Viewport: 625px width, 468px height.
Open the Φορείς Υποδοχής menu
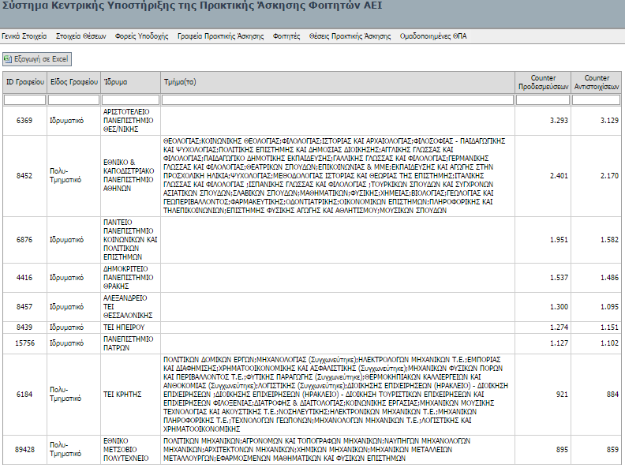pyautogui.click(x=141, y=36)
